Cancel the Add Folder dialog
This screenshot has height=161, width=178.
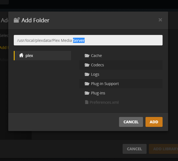[131, 122]
